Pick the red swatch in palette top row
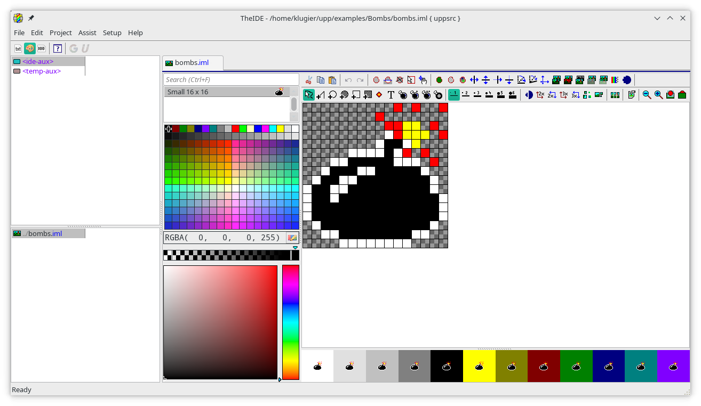This screenshot has height=406, width=701. pos(235,128)
